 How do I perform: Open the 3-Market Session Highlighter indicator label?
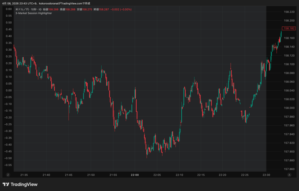point(34,13)
